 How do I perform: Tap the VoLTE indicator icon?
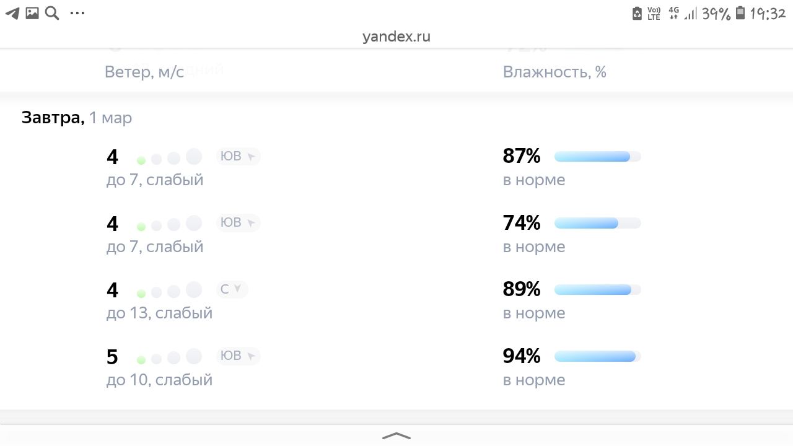coord(654,14)
